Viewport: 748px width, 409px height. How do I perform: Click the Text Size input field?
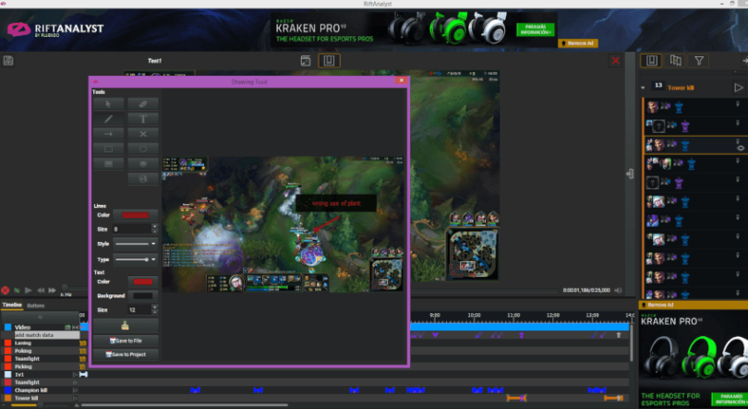click(139, 310)
